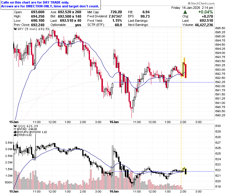Image resolution: width=230 pixels, height=194 pixels.
Task: Click the Optionable value yes
Action: 78,25
